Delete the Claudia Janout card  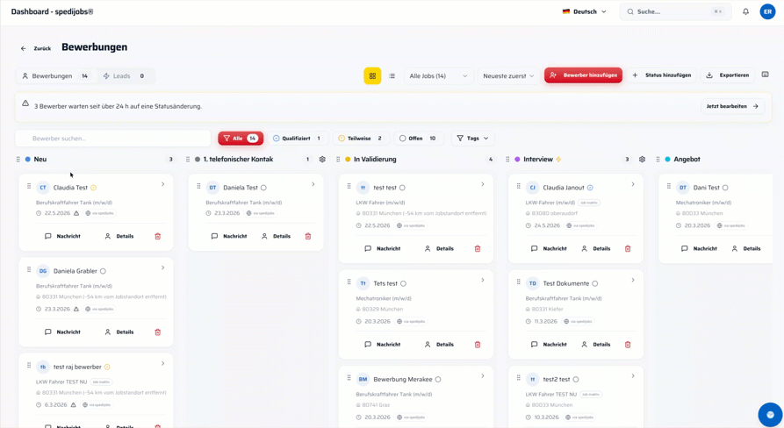click(628, 249)
